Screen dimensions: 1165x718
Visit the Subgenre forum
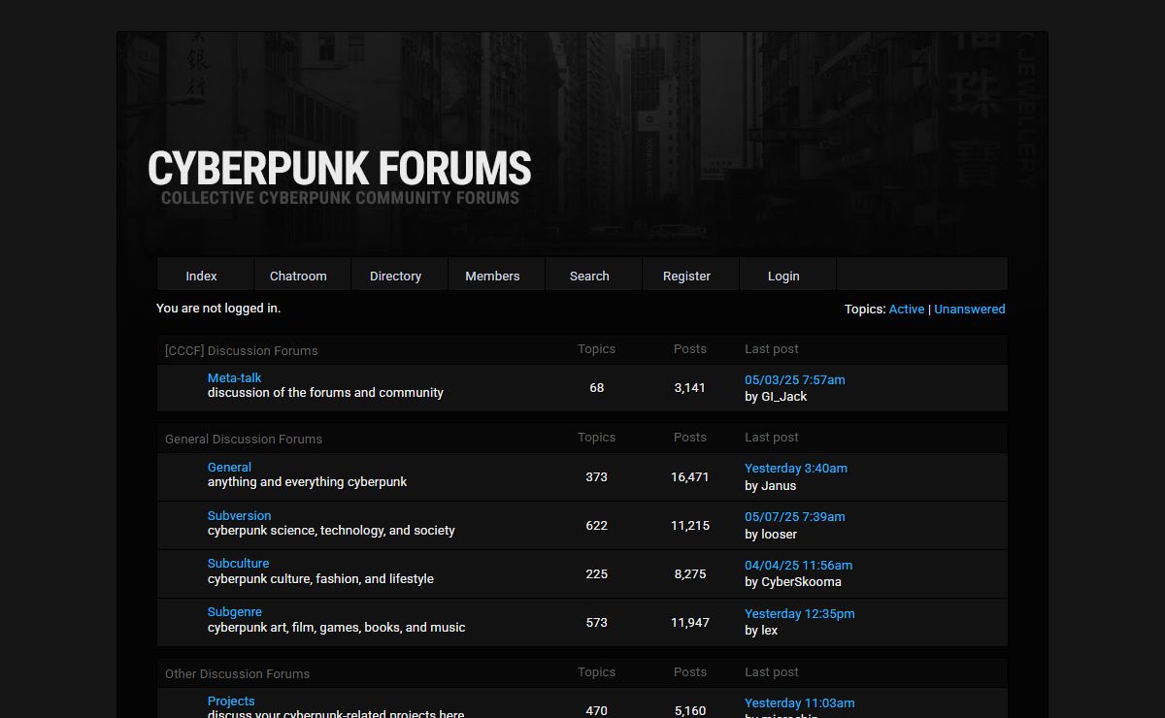click(234, 611)
